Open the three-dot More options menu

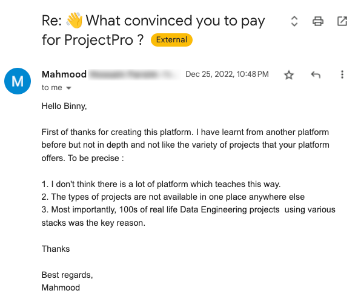[x=342, y=74]
